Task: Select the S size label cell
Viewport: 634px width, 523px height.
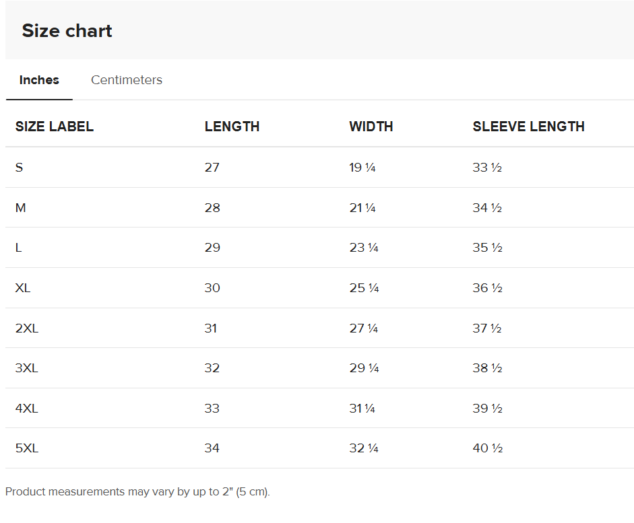Action: [x=20, y=168]
